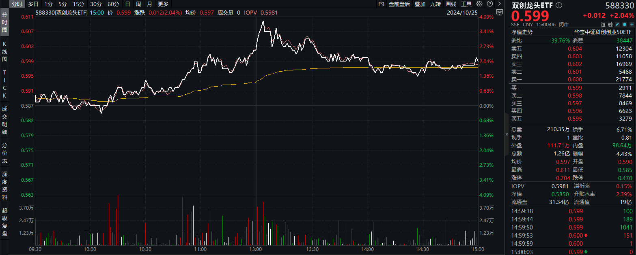Toggle 盘前盘后 pre/post-market display
Viewport: 636px width, 255px height.
tap(399, 4)
